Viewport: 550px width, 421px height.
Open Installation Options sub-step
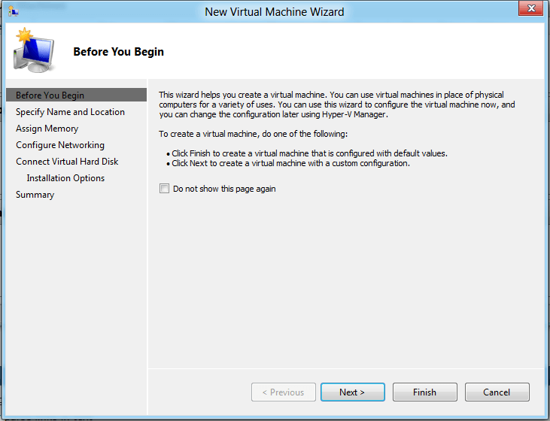pyautogui.click(x=65, y=178)
